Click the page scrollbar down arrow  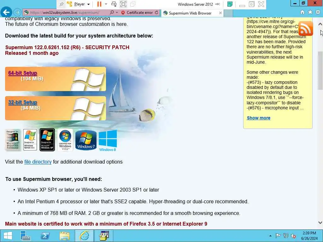pos(320,222)
